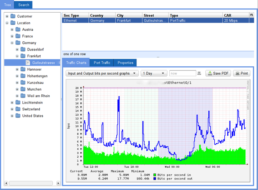Open the graph type dropdown
The width and height of the screenshot is (258, 190).
coord(102,73)
